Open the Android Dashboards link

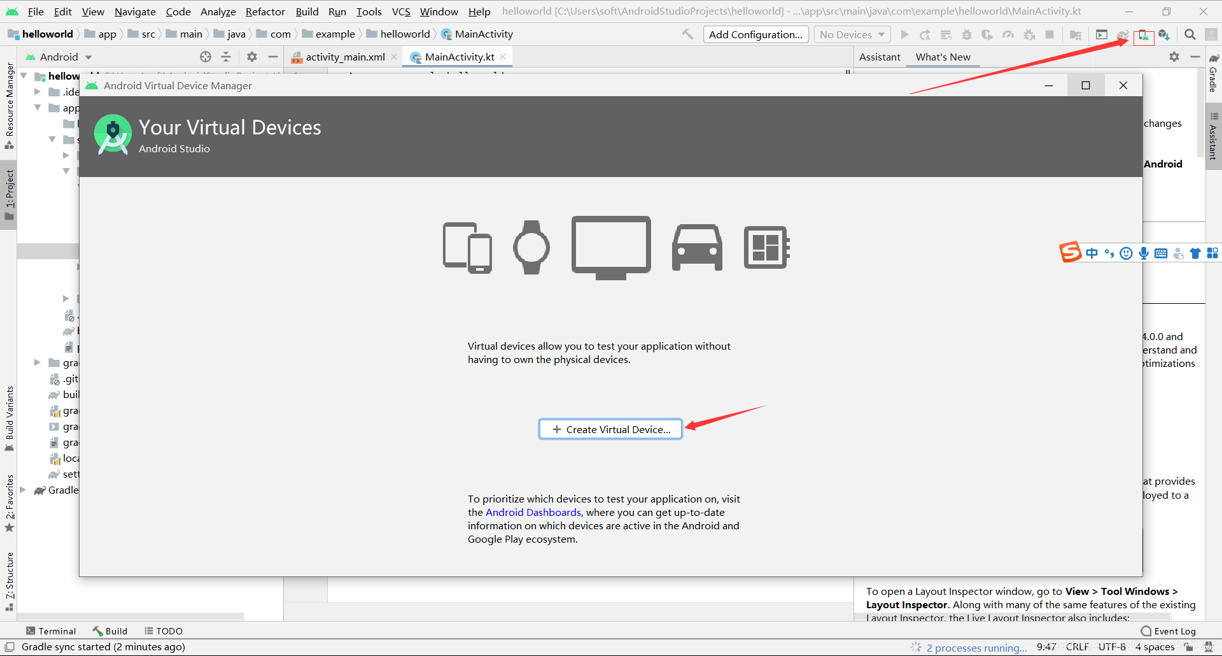[533, 512]
